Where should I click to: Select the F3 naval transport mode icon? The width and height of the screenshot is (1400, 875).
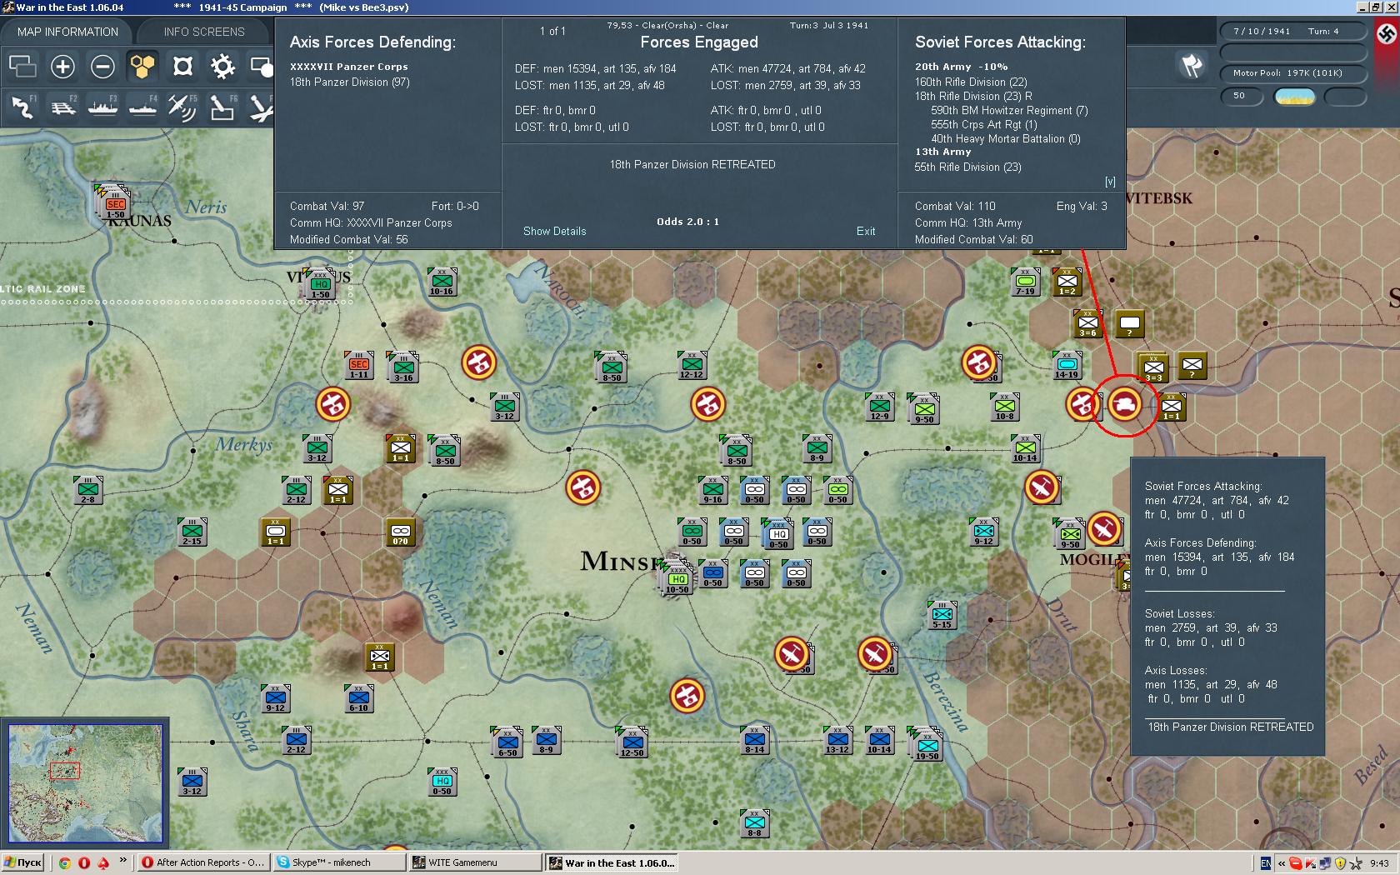[102, 107]
